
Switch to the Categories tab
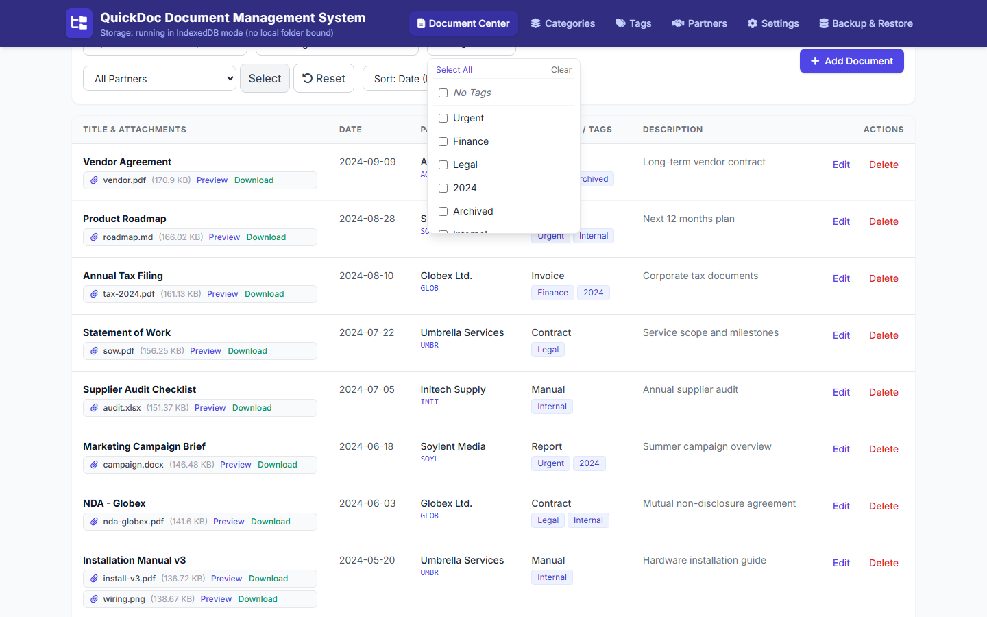coord(563,23)
